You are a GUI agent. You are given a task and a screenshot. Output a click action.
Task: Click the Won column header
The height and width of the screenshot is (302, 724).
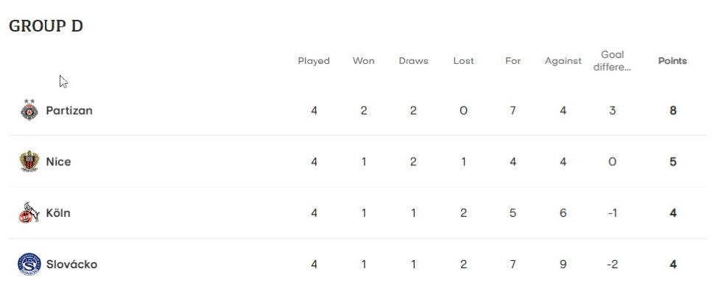(364, 61)
